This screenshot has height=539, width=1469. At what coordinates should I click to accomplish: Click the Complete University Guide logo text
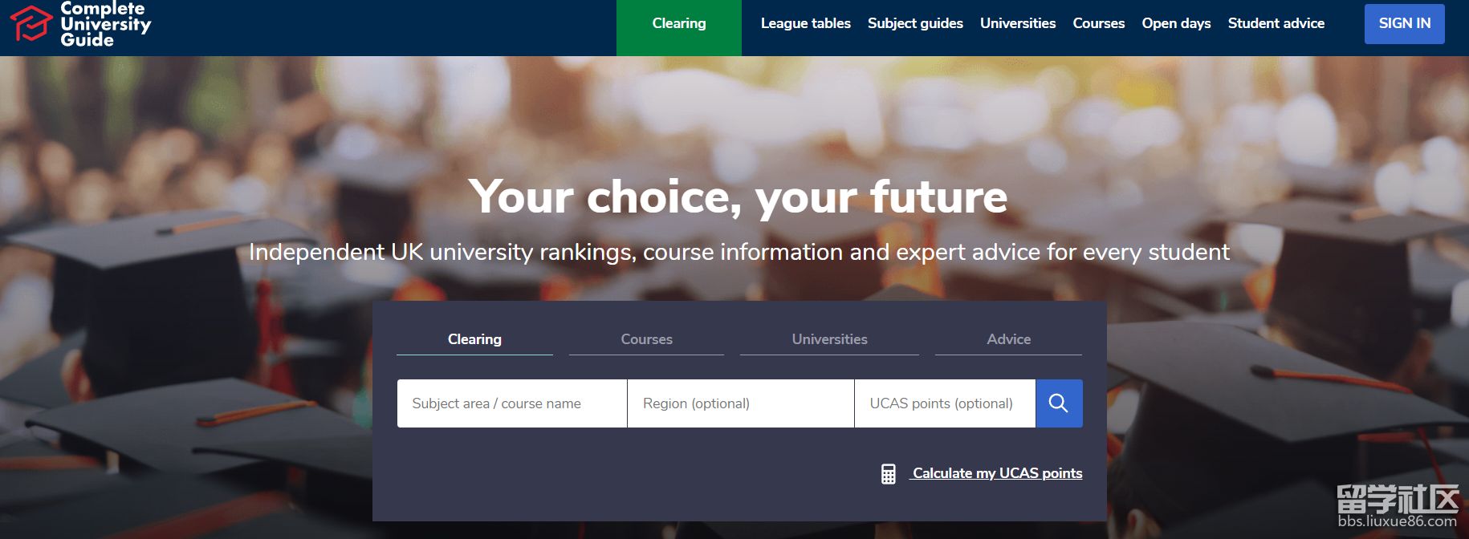point(104,23)
